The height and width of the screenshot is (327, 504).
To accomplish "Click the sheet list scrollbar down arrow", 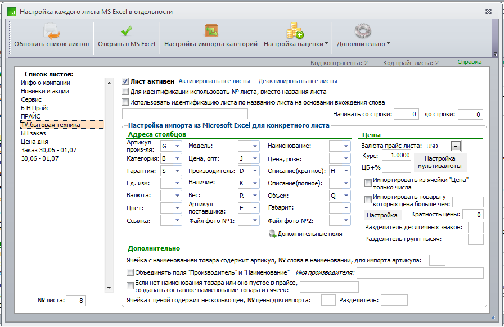I will tap(109, 288).
